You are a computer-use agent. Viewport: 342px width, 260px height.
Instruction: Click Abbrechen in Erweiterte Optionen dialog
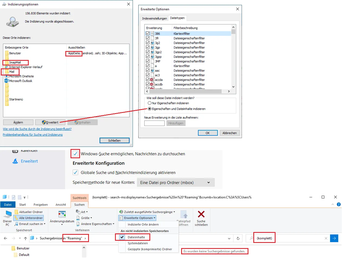click(229, 133)
